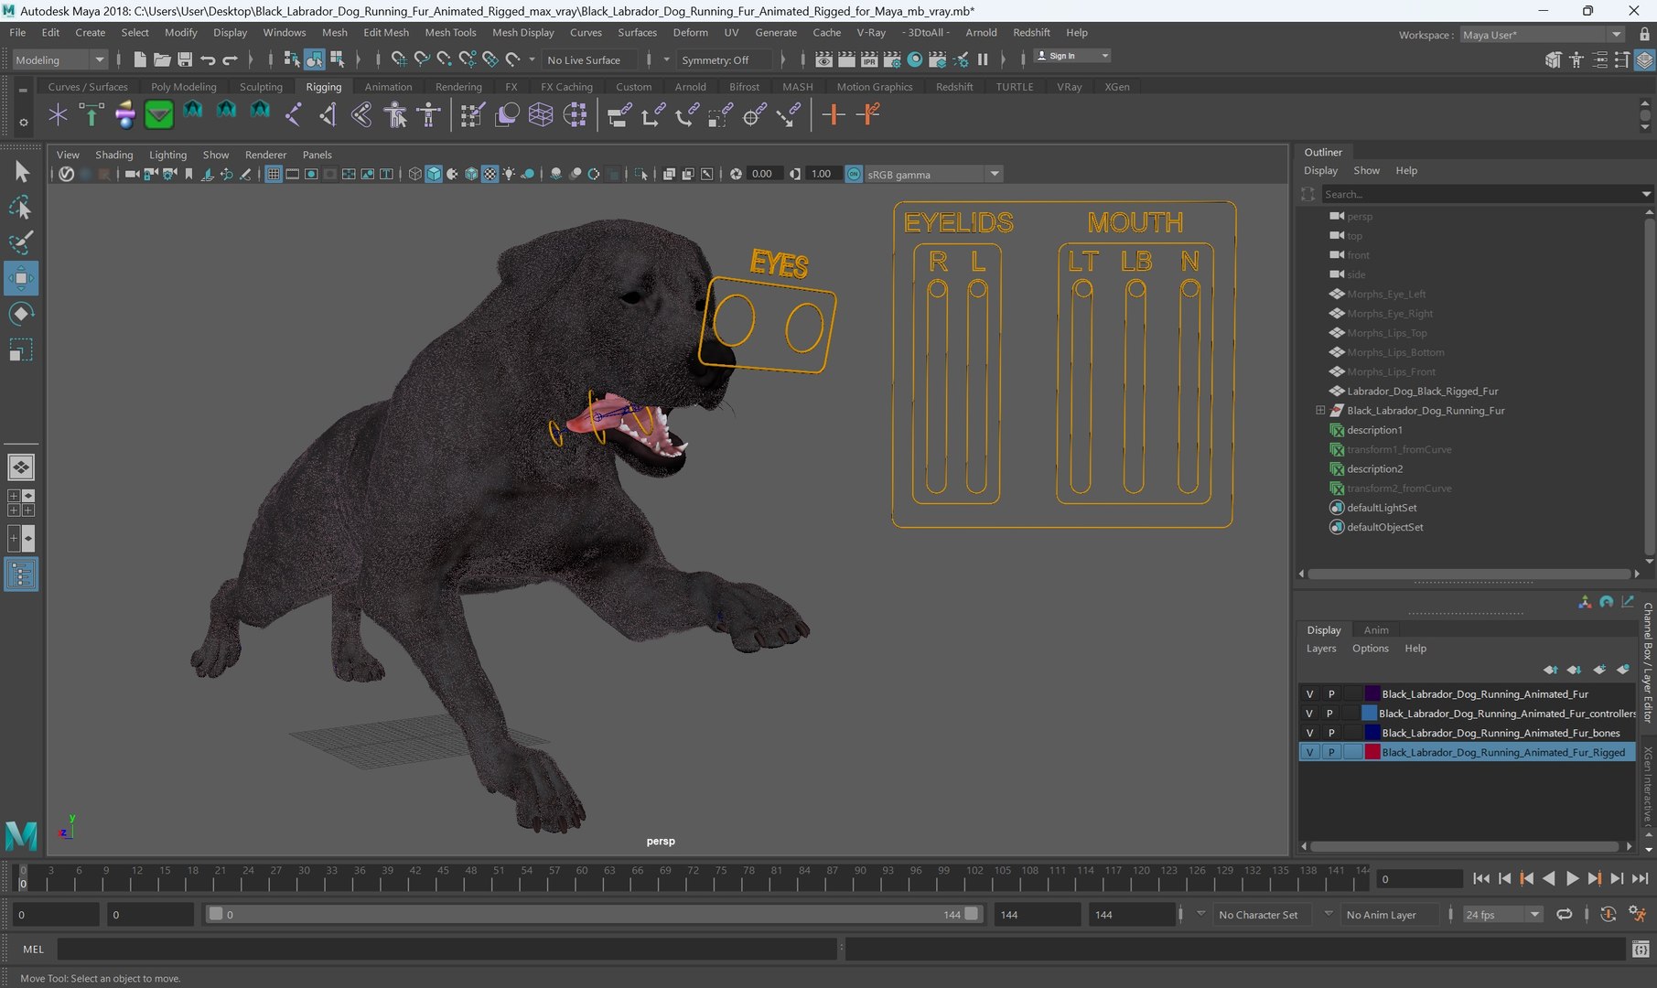Click the Set Key orange plus icon
This screenshot has height=988, width=1657.
(x=833, y=114)
